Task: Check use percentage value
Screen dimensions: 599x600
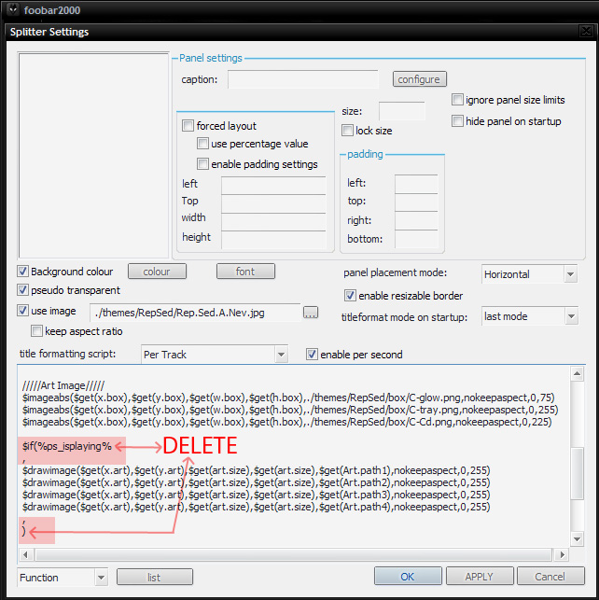Action: pyautogui.click(x=202, y=144)
